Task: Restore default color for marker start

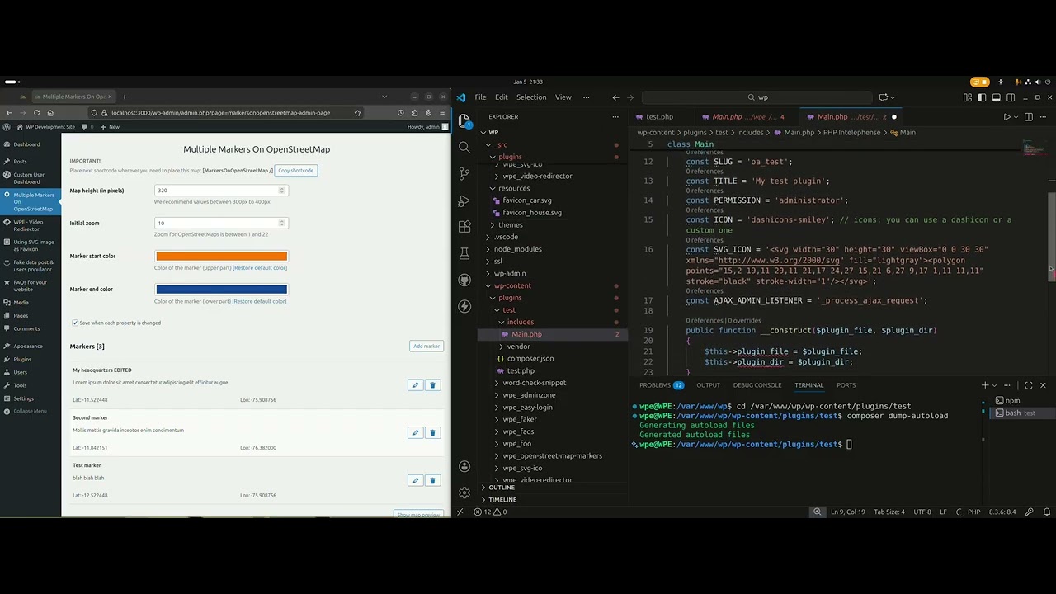Action: [x=260, y=268]
